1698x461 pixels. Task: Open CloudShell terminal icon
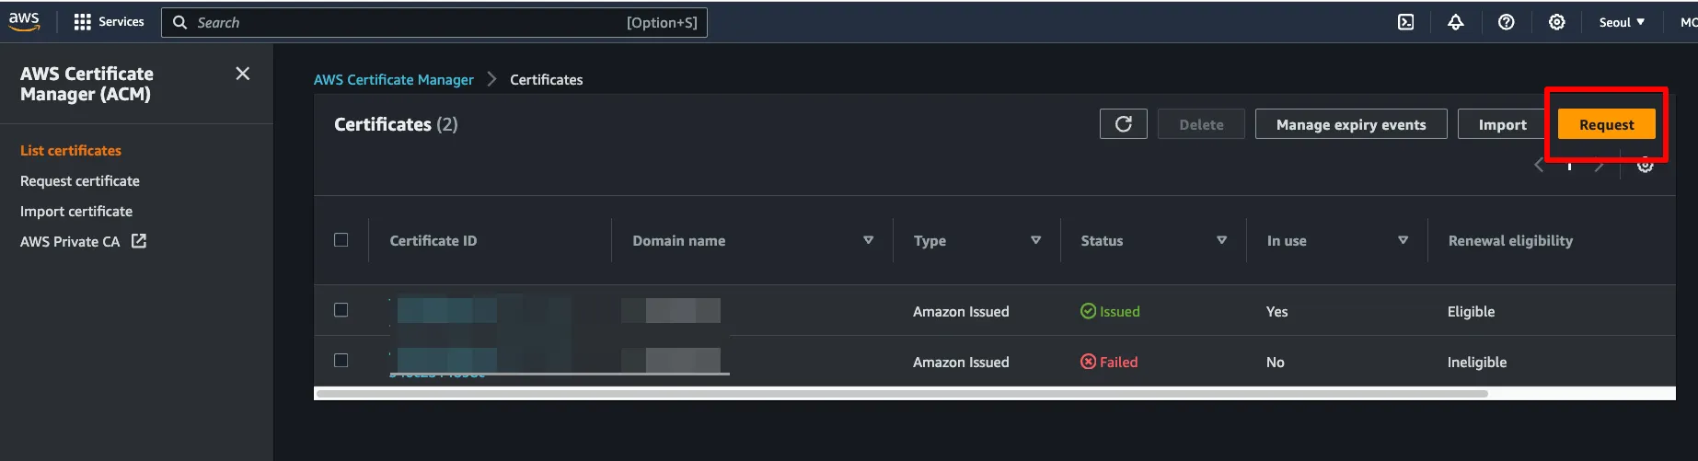(1405, 22)
